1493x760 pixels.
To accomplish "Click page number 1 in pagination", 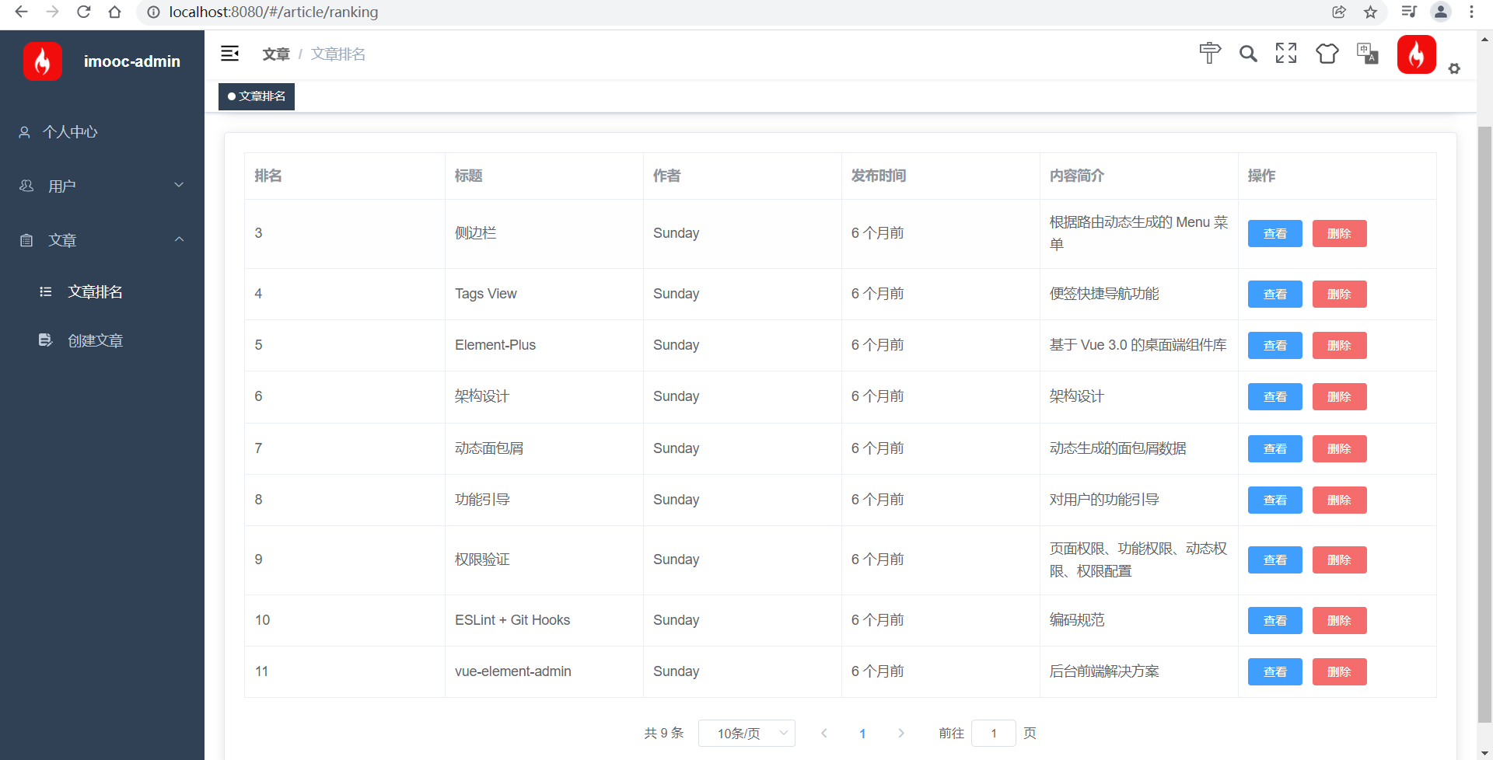I will click(862, 733).
